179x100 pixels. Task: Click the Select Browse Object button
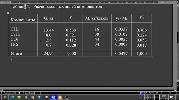(178, 86)
